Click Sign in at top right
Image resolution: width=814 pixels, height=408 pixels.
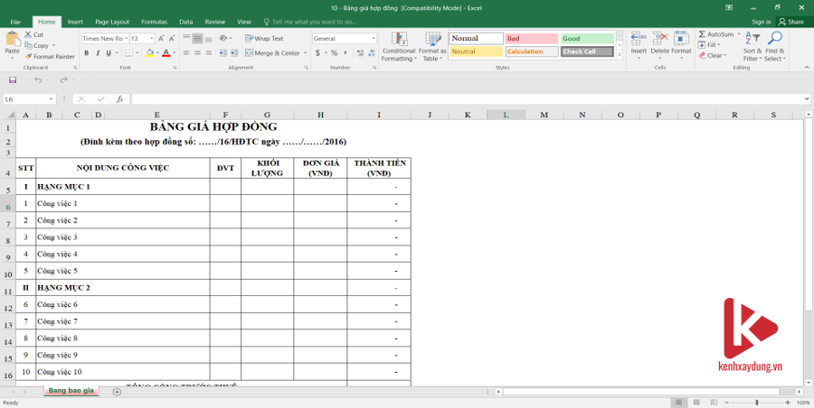761,21
